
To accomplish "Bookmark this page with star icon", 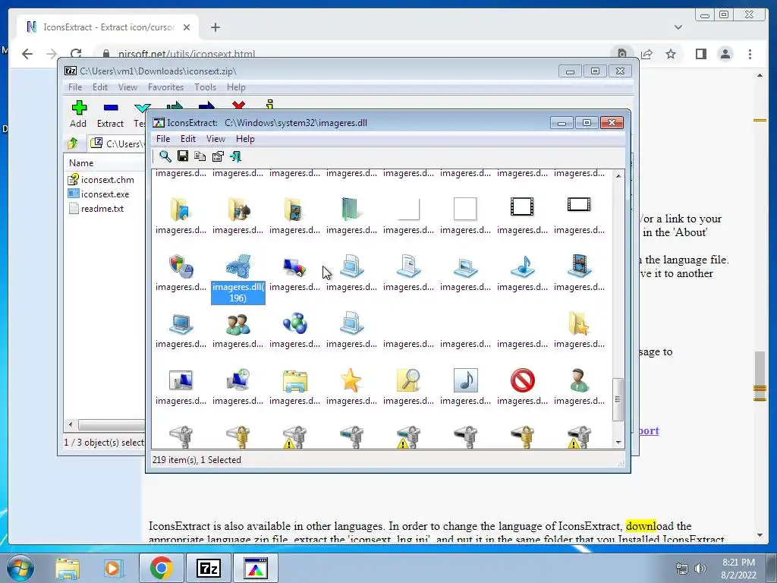I will (671, 54).
